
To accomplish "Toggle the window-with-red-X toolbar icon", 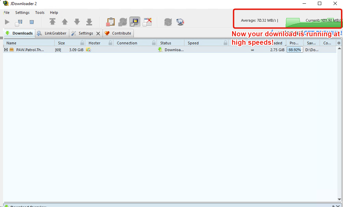I will [147, 22].
